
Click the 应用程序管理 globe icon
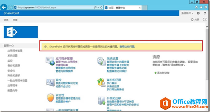point(50,61)
